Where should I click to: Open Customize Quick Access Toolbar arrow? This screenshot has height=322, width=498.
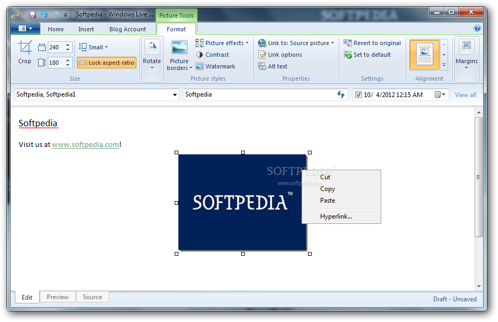click(x=65, y=15)
